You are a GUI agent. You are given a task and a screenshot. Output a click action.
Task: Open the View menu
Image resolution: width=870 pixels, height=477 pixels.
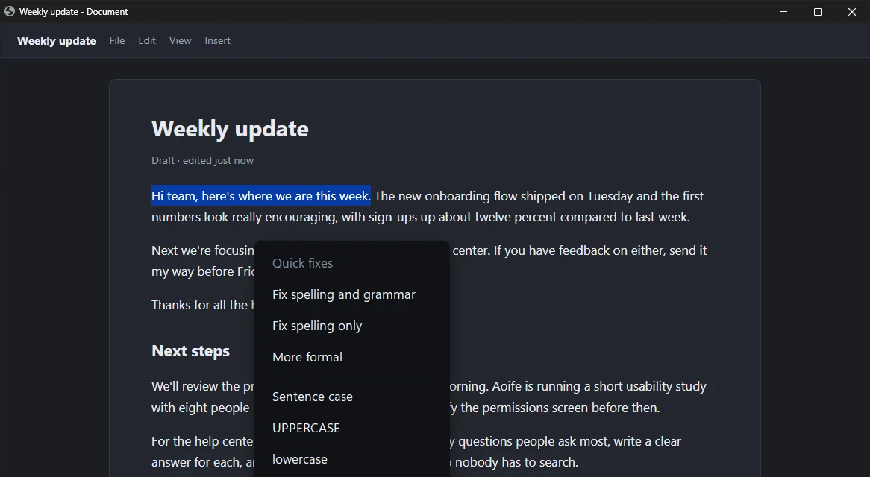[x=181, y=40]
